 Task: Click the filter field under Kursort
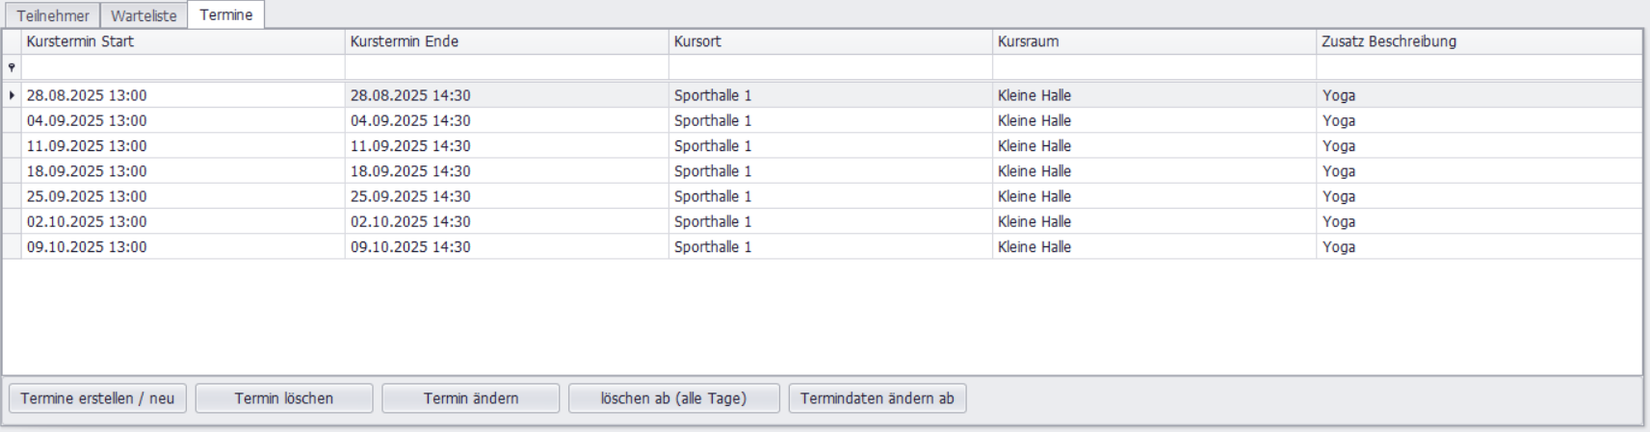point(830,67)
